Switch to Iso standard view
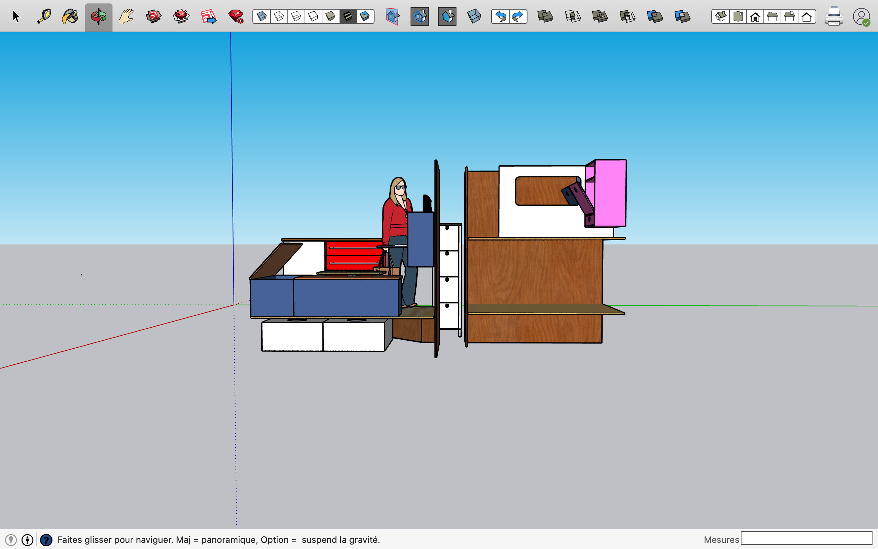This screenshot has height=549, width=878. pyautogui.click(x=721, y=16)
